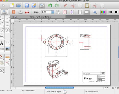
Task: Redo the last undone action
Action: pyautogui.click(x=57, y=5)
